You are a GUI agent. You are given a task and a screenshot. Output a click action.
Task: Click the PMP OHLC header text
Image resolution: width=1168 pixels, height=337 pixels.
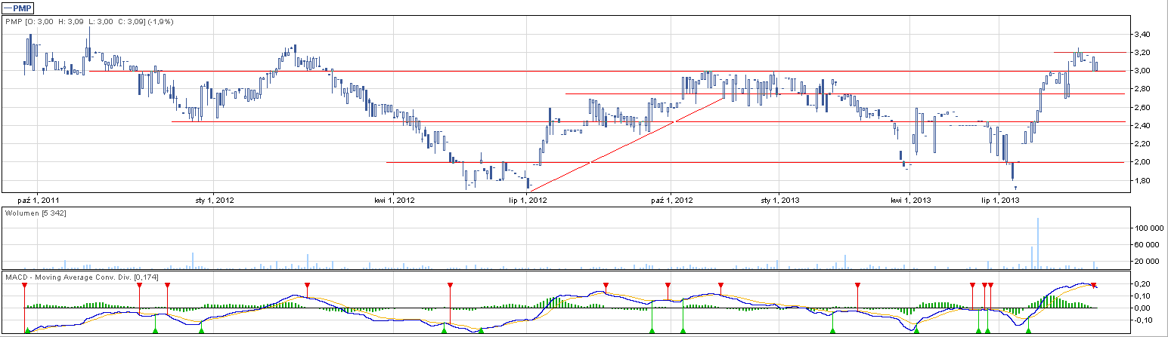pyautogui.click(x=90, y=22)
